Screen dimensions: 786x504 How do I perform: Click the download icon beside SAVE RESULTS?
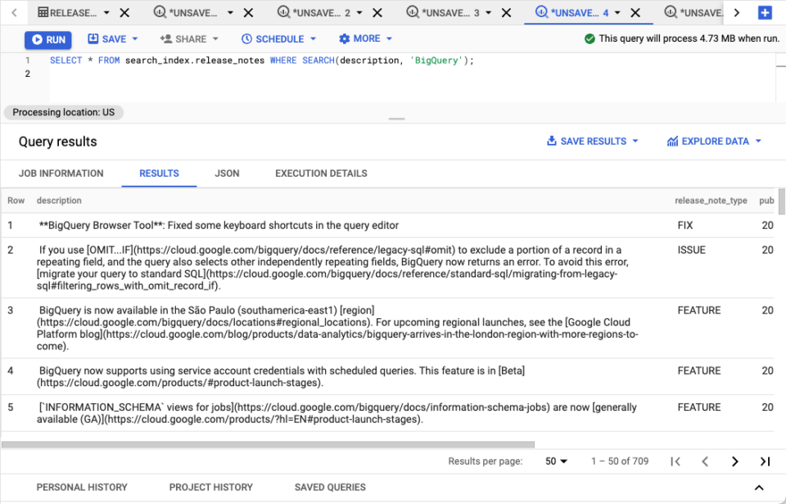(x=550, y=141)
